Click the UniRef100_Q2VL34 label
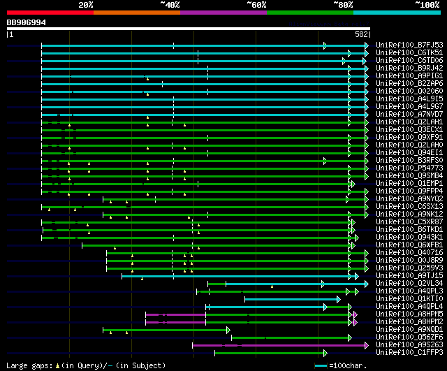 click(409, 284)
